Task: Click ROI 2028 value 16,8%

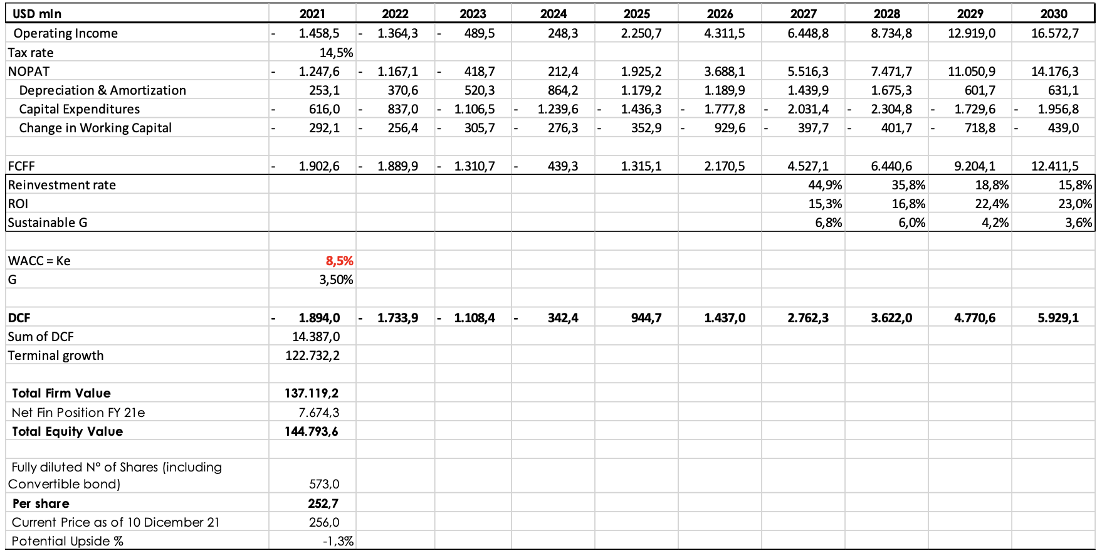Action: click(x=908, y=204)
